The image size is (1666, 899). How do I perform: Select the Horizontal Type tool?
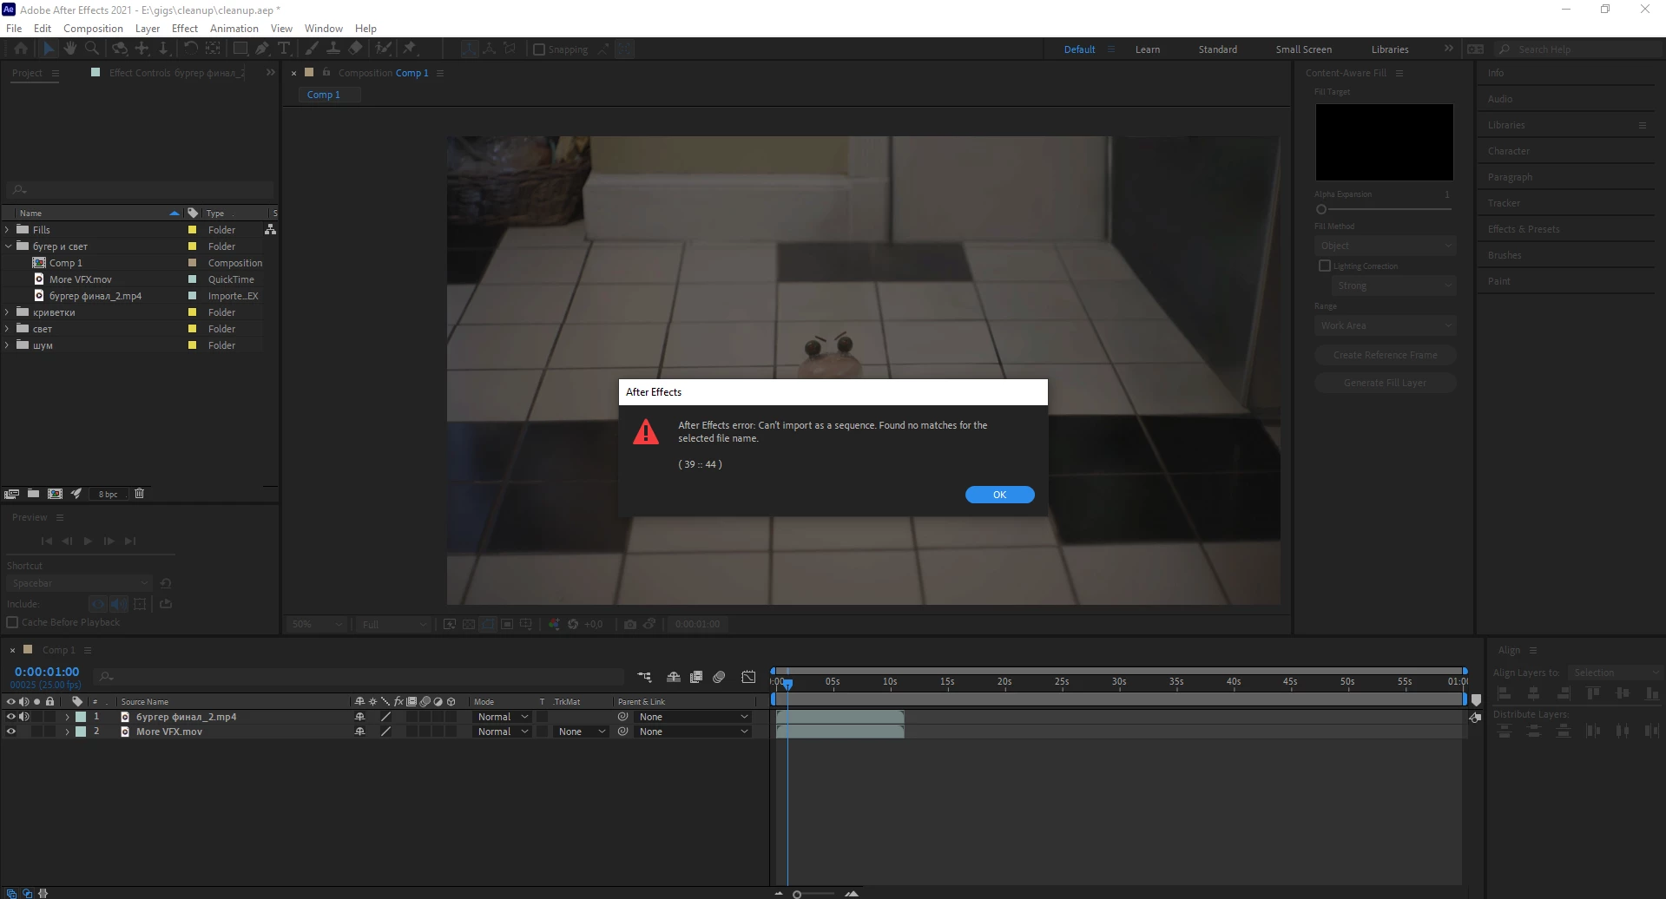[284, 49]
